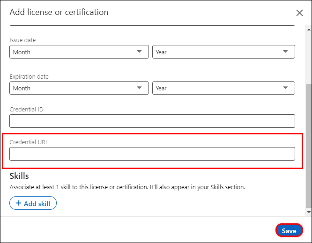Click the Issue date label
The image size is (312, 243).
pyautogui.click(x=22, y=40)
